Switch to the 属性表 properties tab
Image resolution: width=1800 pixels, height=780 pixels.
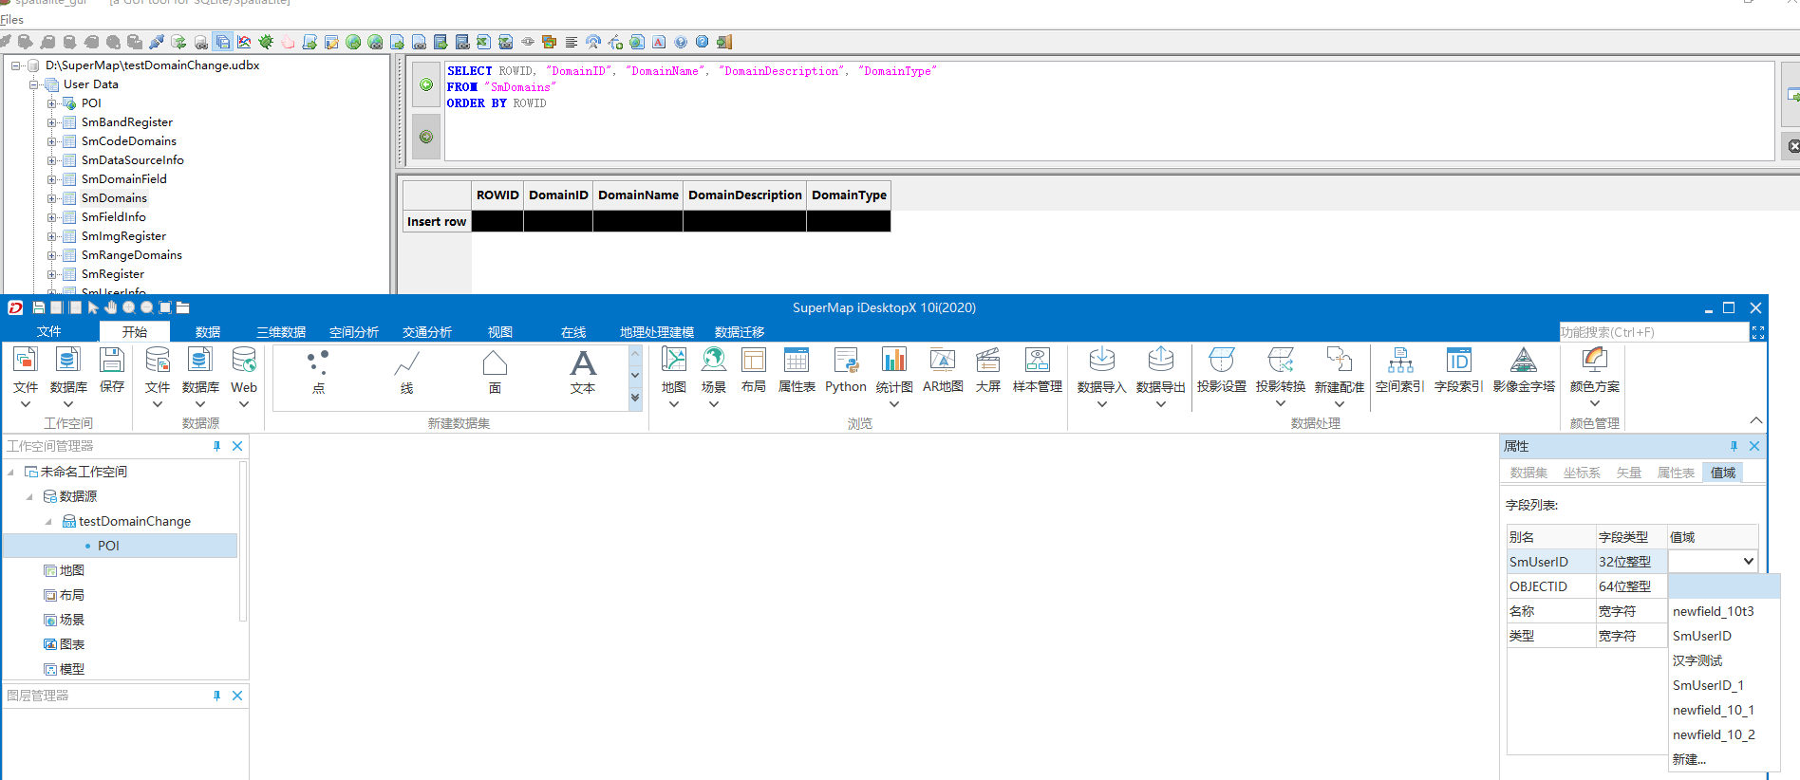click(x=1676, y=473)
